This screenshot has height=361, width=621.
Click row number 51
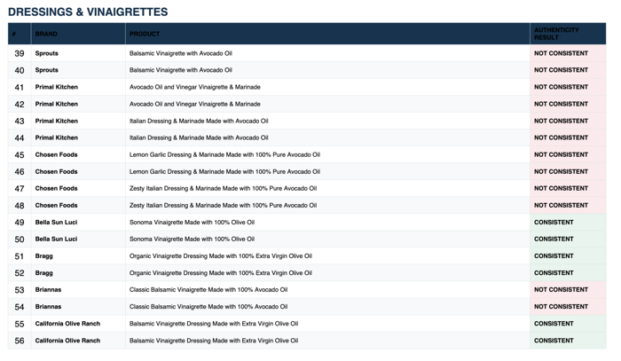tap(20, 256)
